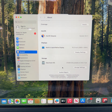Click the Built-in Liquid Retina Display laptop icon
Viewport: 112px width, 112px height.
43,48
